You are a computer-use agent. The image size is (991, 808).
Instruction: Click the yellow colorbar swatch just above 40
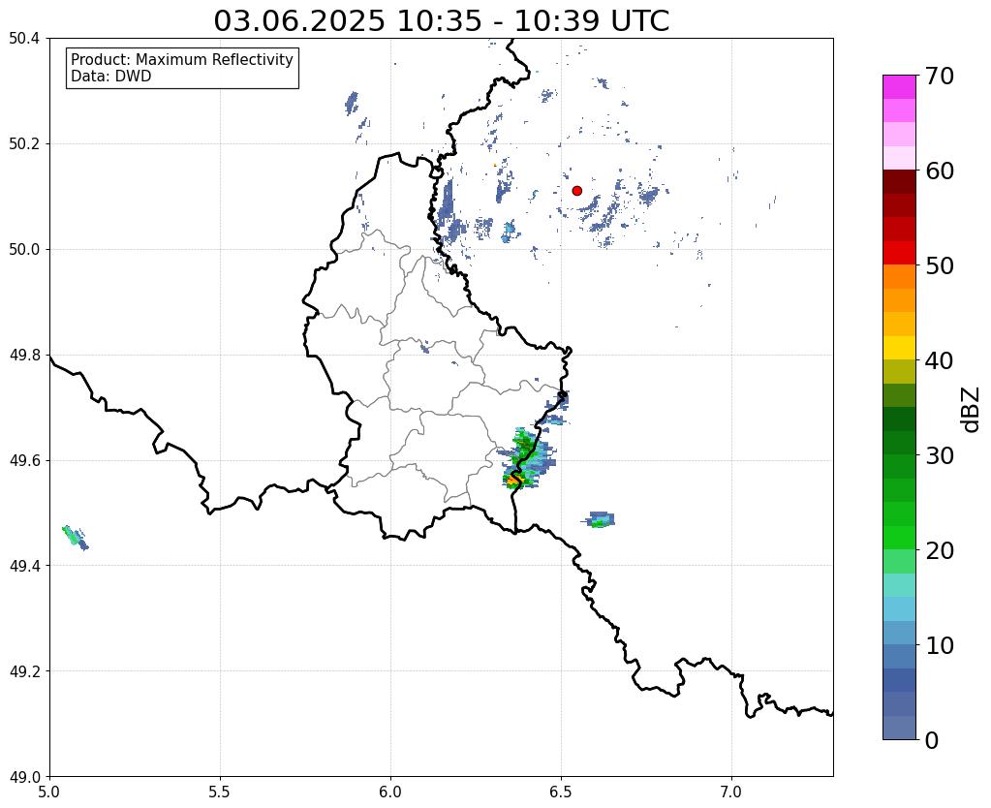899,348
